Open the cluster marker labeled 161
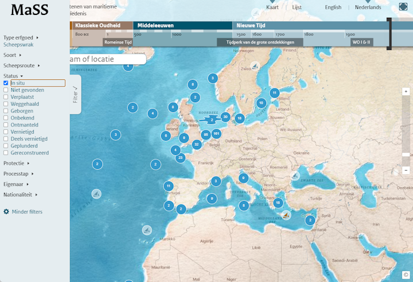This screenshot has width=413, height=282. click(216, 134)
